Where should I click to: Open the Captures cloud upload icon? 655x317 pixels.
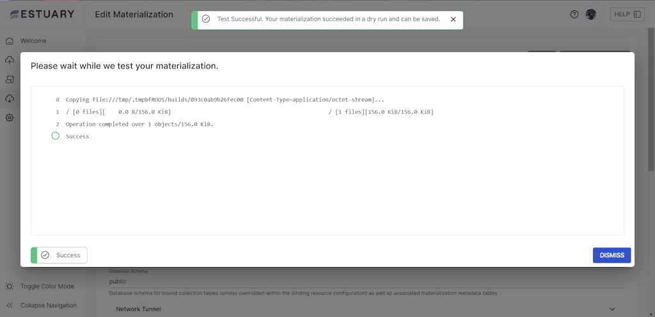pos(10,60)
